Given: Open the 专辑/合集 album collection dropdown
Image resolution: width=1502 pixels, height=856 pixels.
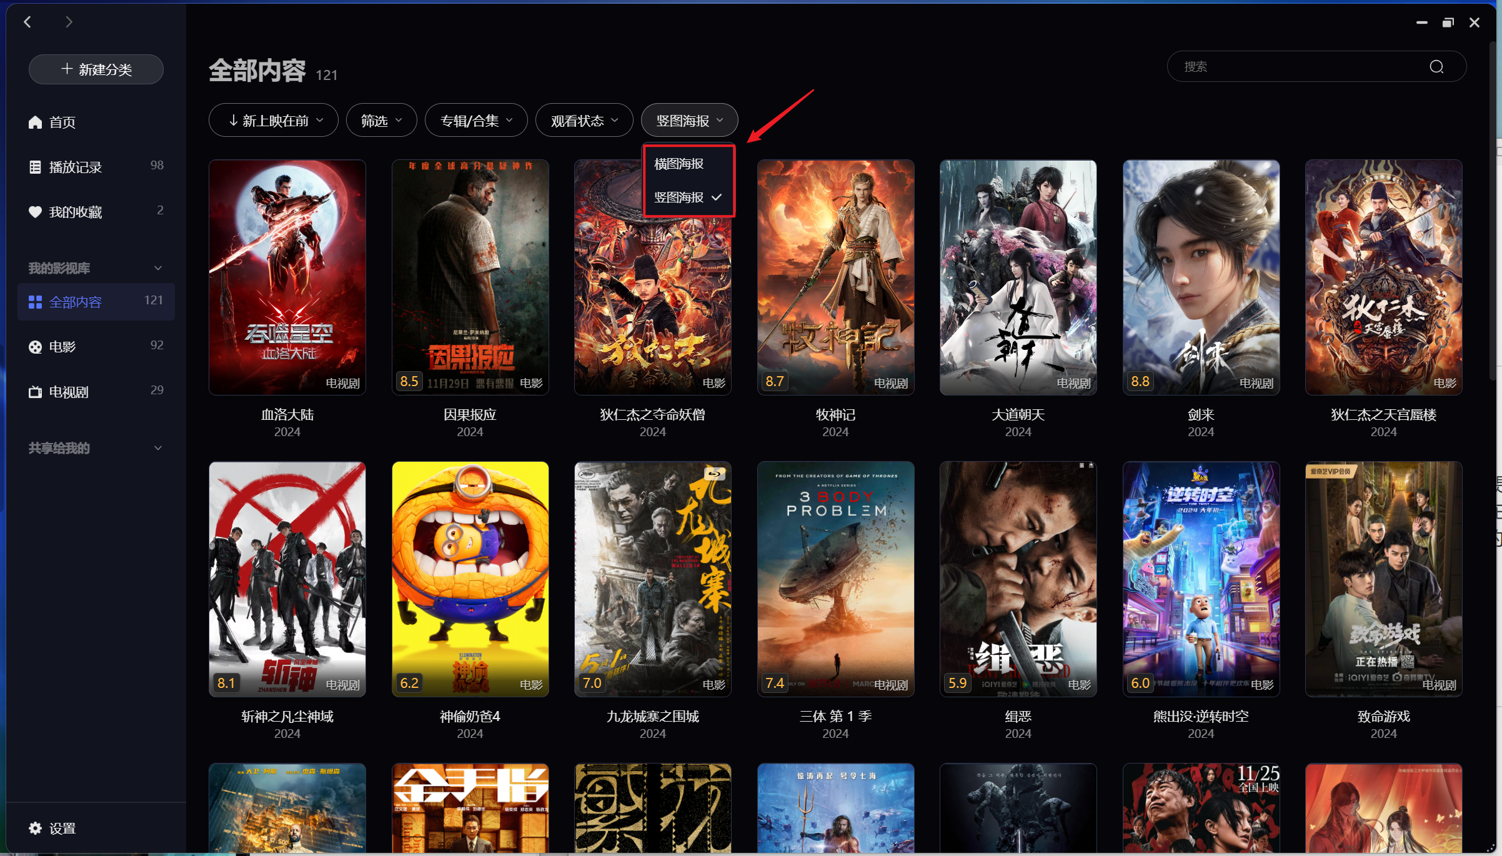Looking at the screenshot, I should pyautogui.click(x=475, y=121).
